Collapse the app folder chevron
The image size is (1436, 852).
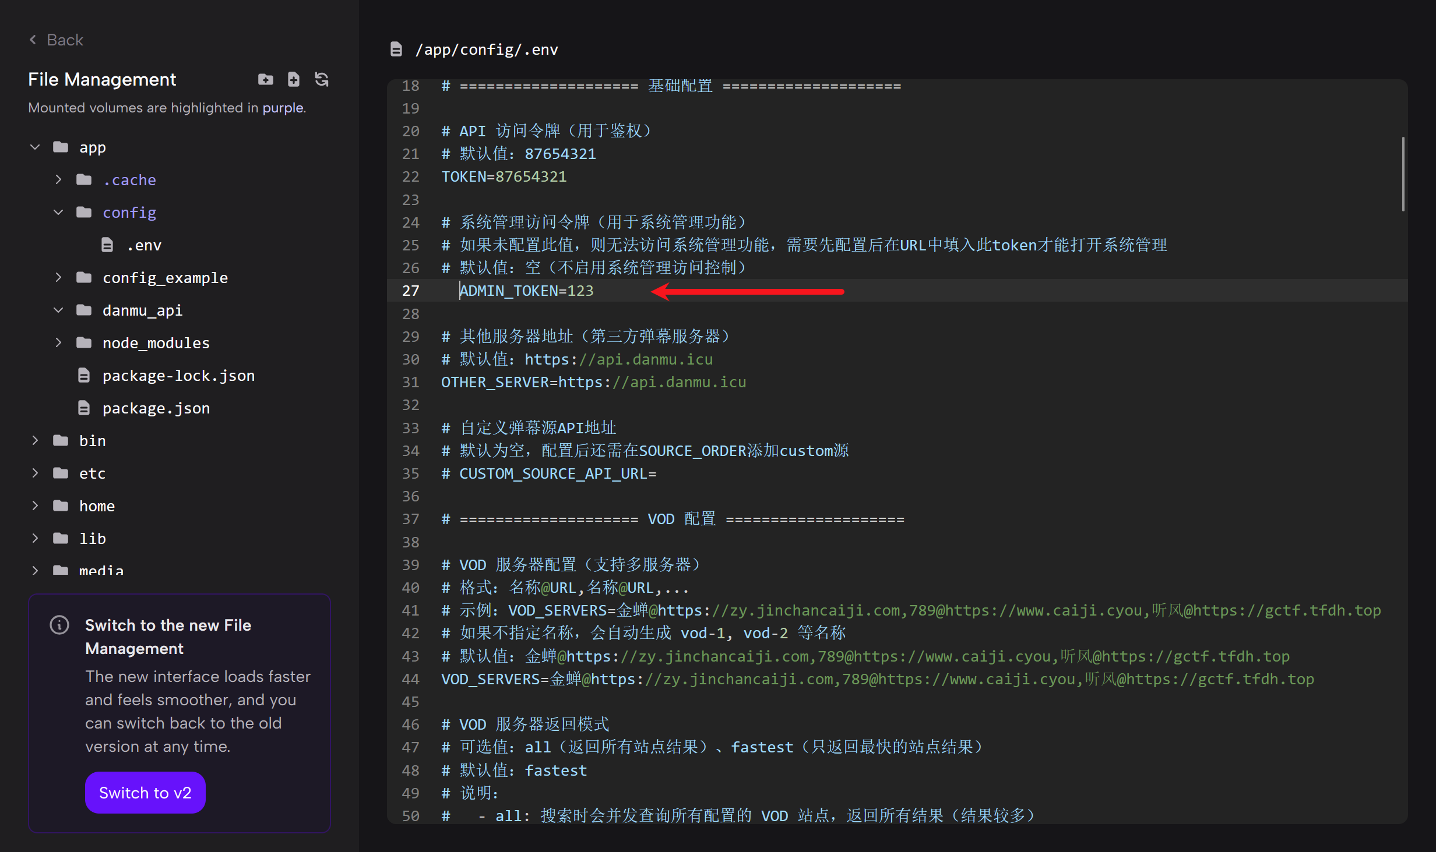(35, 147)
